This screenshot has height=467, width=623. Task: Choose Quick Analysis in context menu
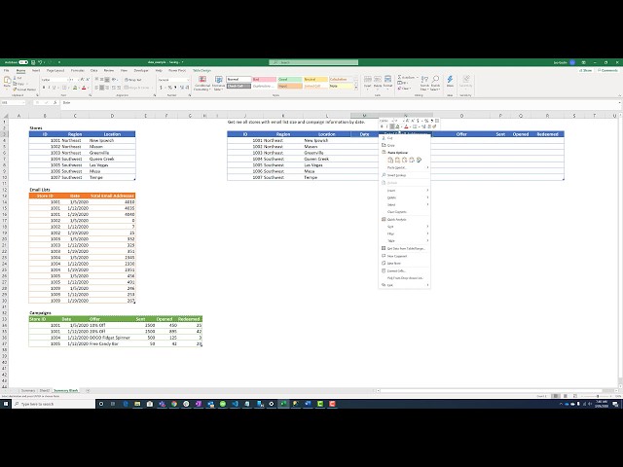point(405,219)
